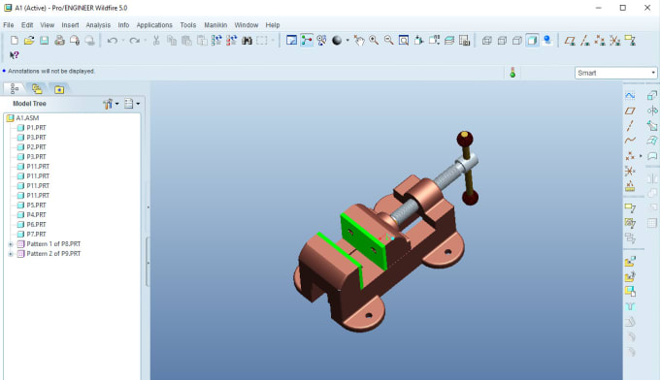The image size is (660, 380).
Task: Add a component to the assembly icon
Action: tap(630, 262)
